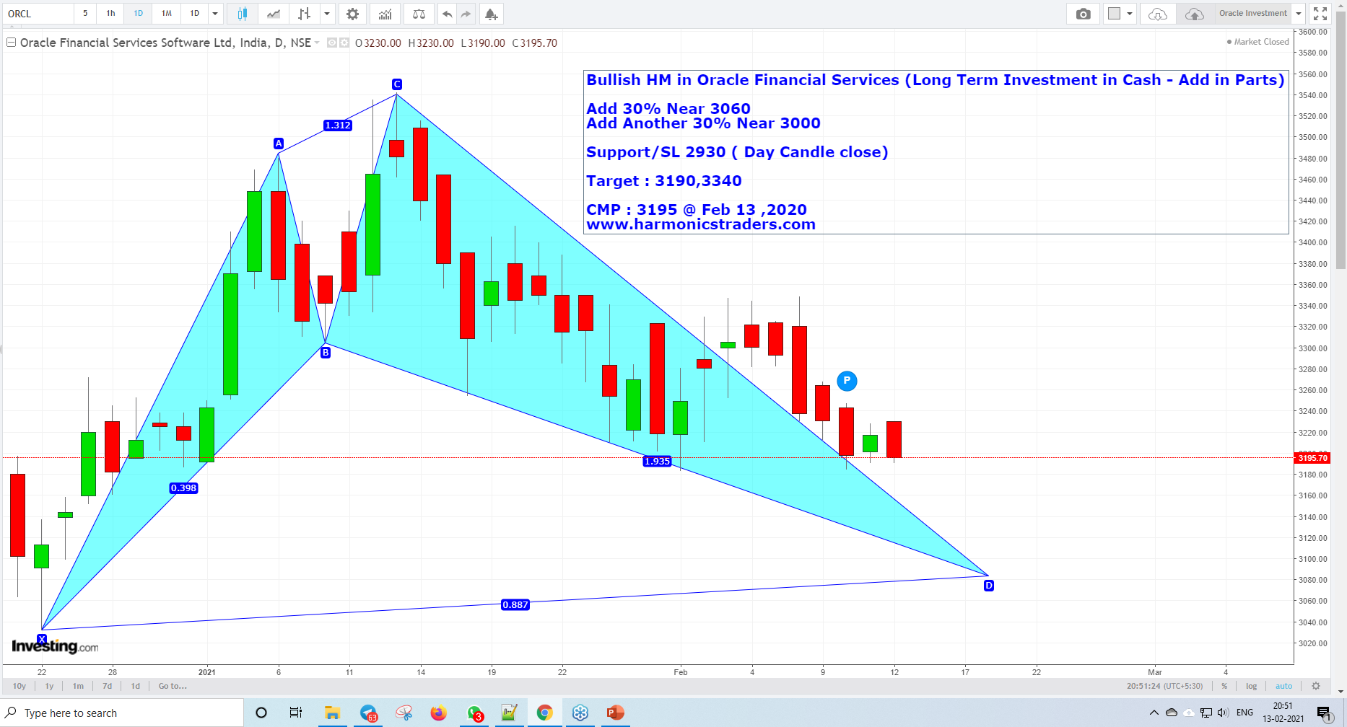The width and height of the screenshot is (1347, 727).
Task: Take a chart snapshot with camera icon
Action: pyautogui.click(x=1084, y=14)
